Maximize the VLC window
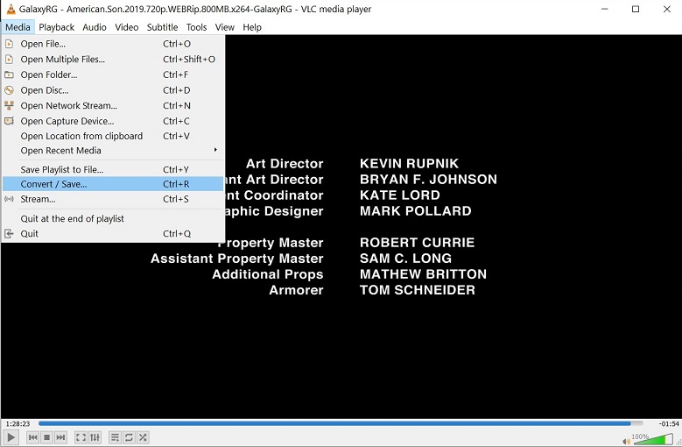Image resolution: width=682 pixels, height=447 pixels. coord(636,9)
